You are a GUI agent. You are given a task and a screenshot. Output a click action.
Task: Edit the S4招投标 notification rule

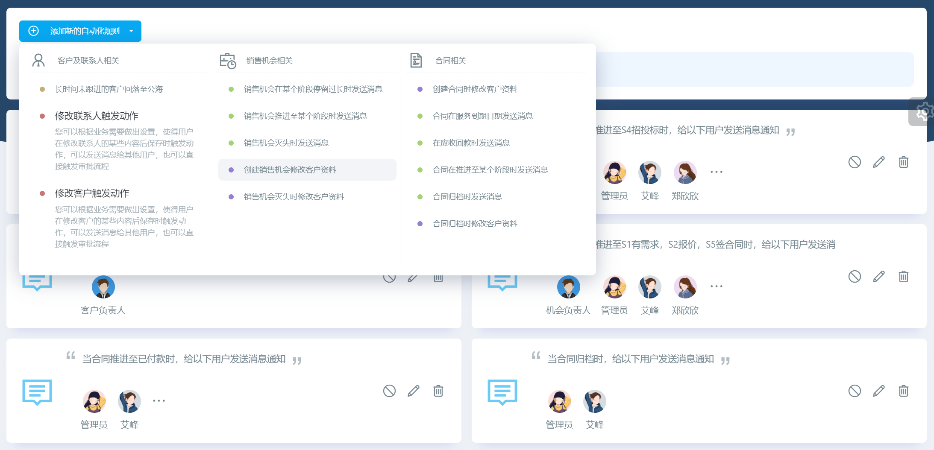(878, 161)
